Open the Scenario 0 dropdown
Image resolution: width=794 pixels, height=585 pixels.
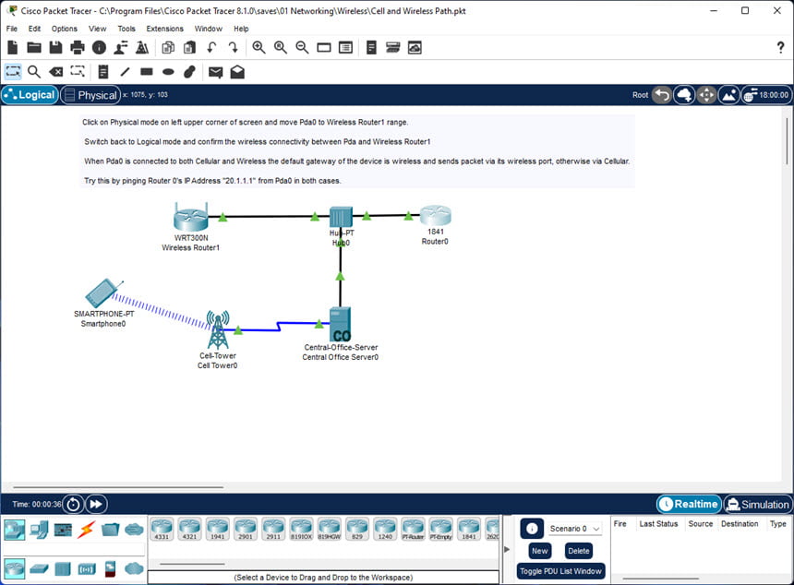point(575,529)
